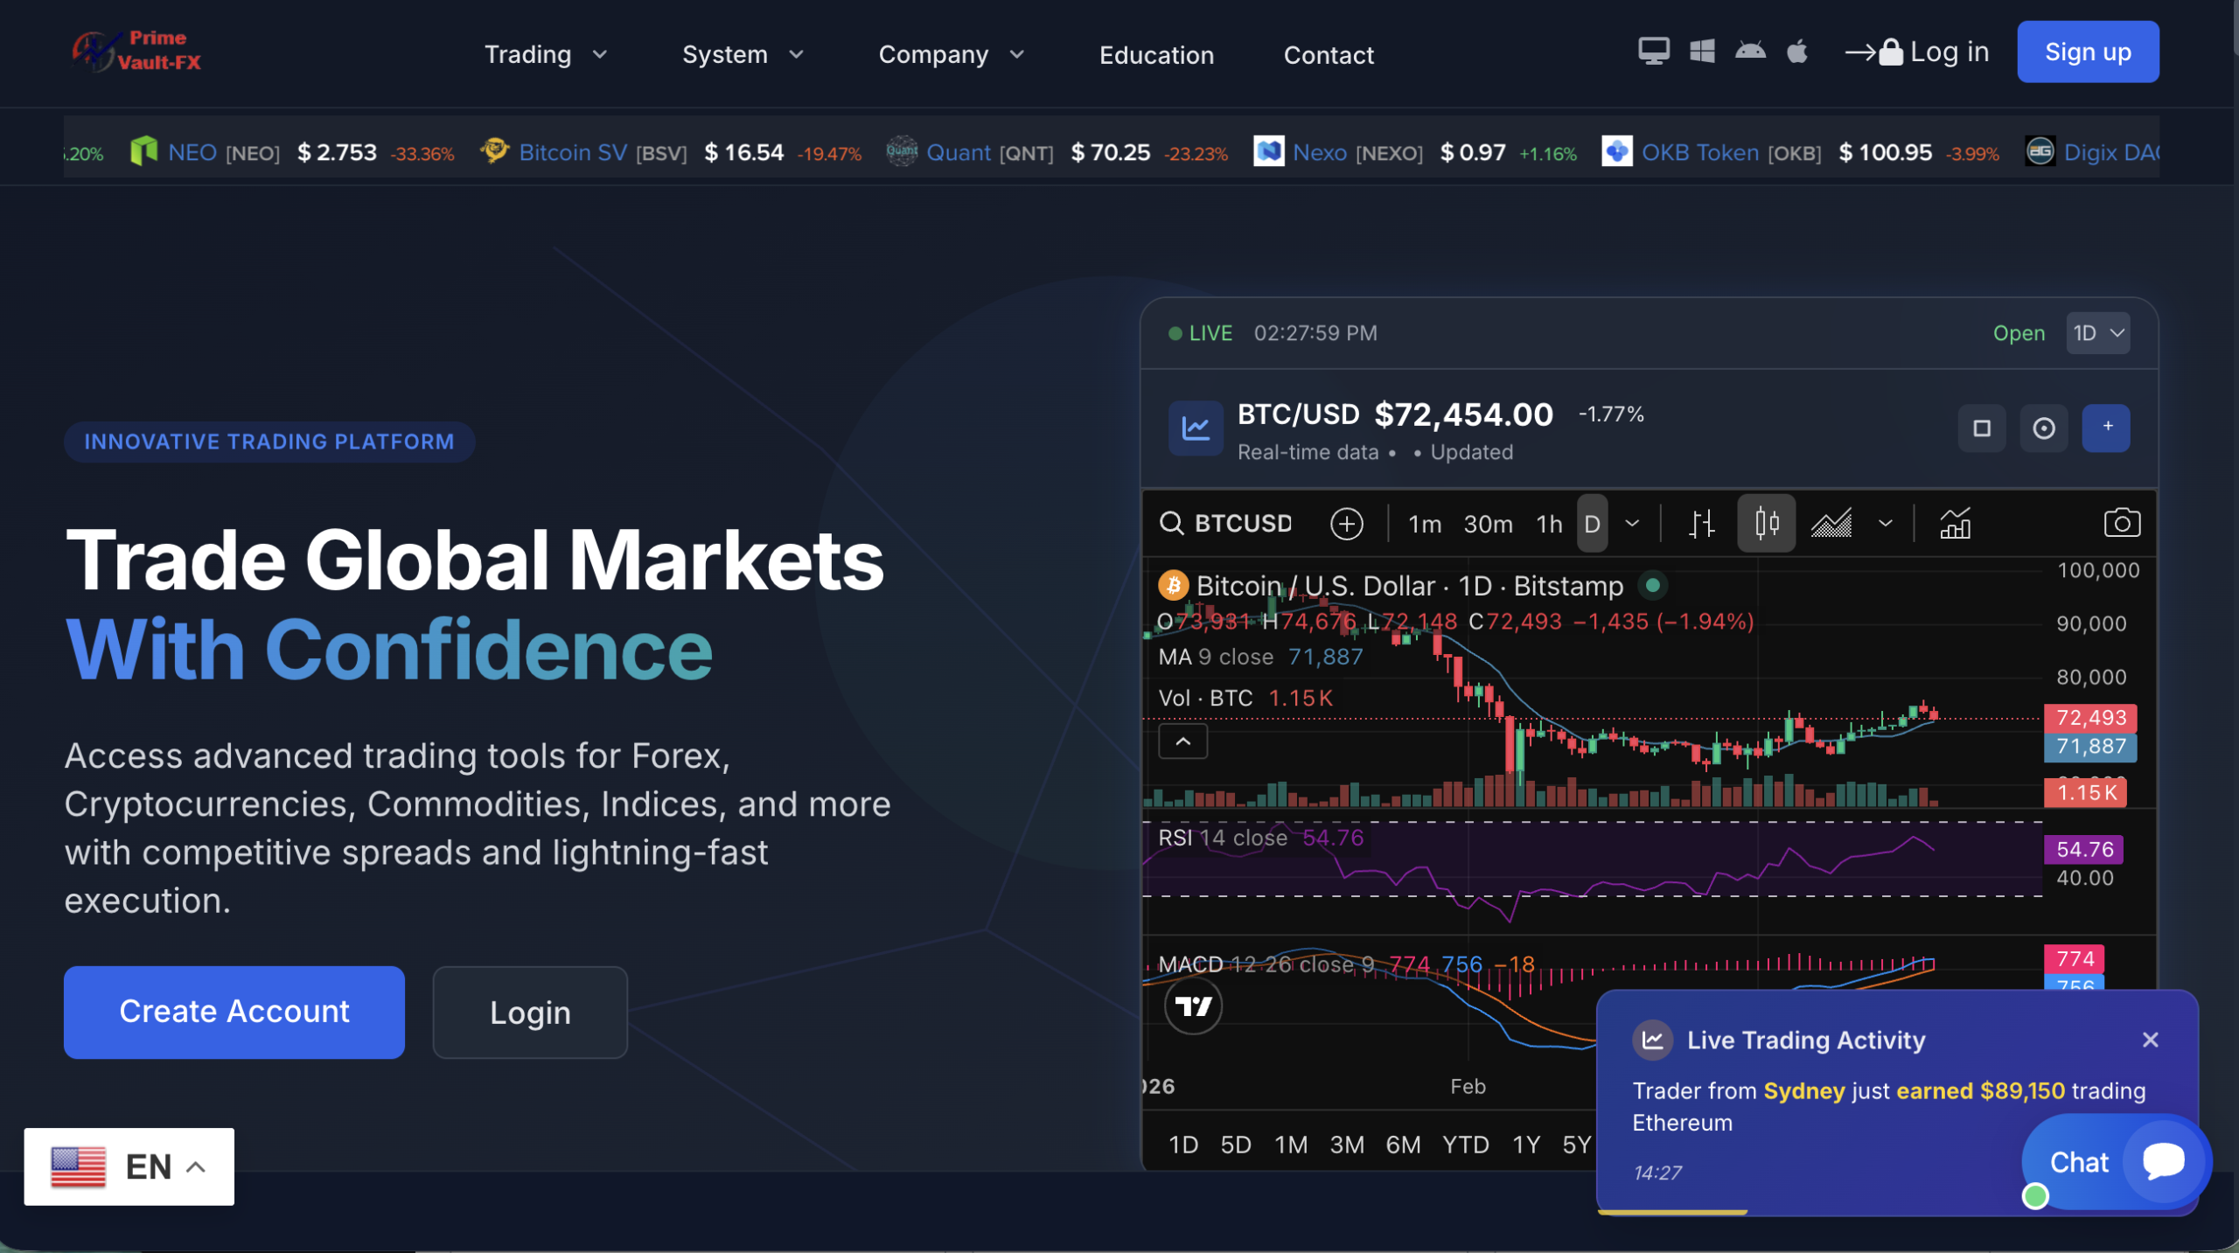Viewport: 2239px width, 1253px height.
Task: Open the TradingView logo watermark icon
Action: pos(1195,1006)
